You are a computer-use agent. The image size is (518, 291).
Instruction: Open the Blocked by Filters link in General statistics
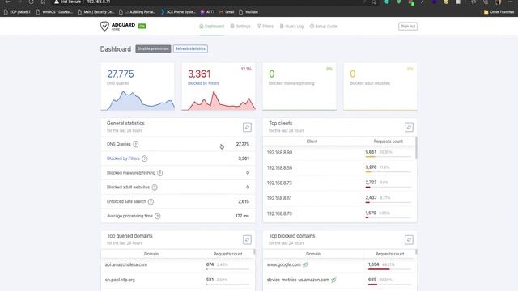click(123, 158)
